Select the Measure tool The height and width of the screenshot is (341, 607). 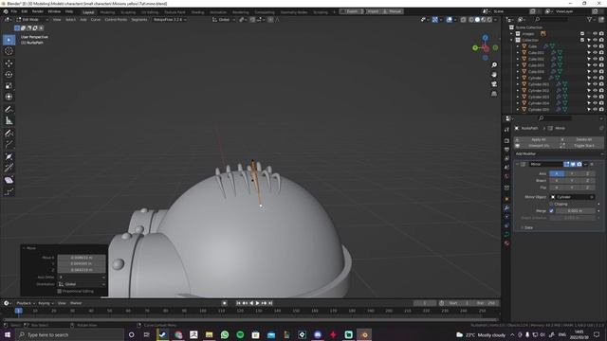click(9, 120)
